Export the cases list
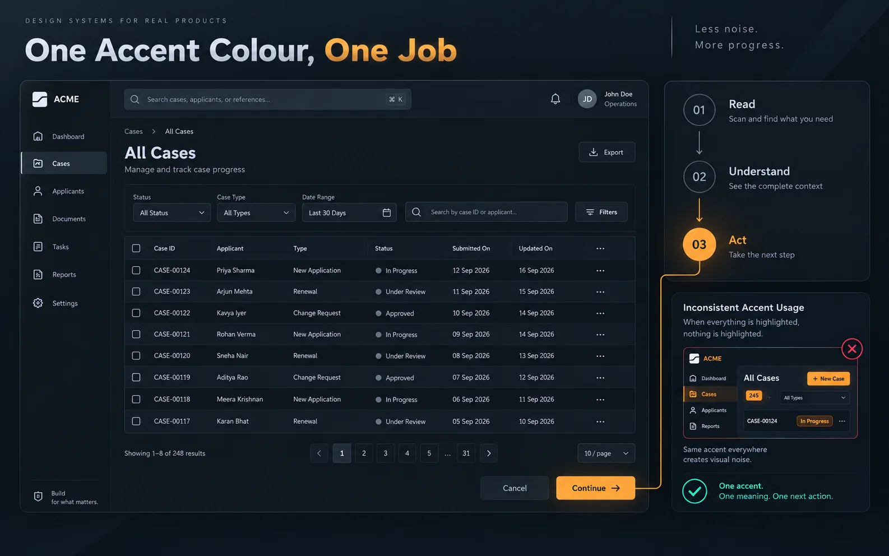This screenshot has width=889, height=556. click(607, 152)
